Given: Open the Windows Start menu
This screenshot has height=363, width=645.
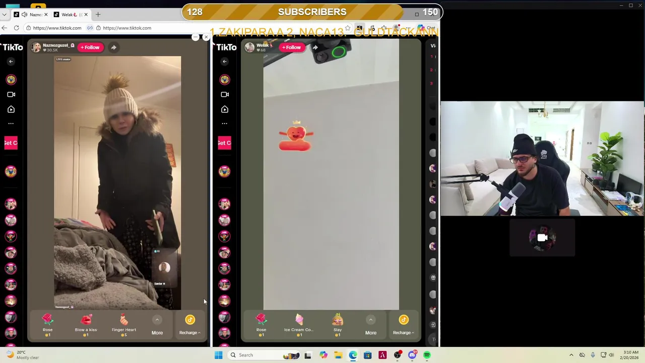Looking at the screenshot, I should 218,355.
